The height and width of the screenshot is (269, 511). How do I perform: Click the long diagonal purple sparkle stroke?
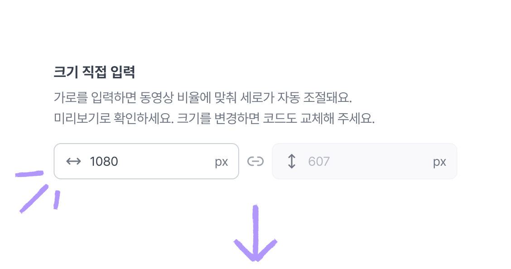click(34, 199)
